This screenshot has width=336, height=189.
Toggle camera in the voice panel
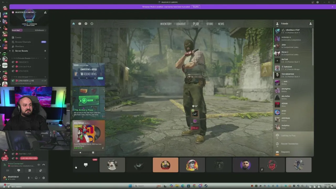pos(8,171)
